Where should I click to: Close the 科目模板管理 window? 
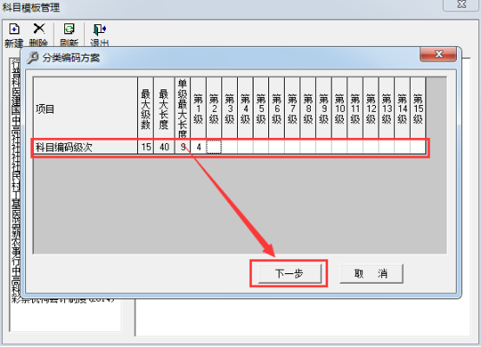461,4
